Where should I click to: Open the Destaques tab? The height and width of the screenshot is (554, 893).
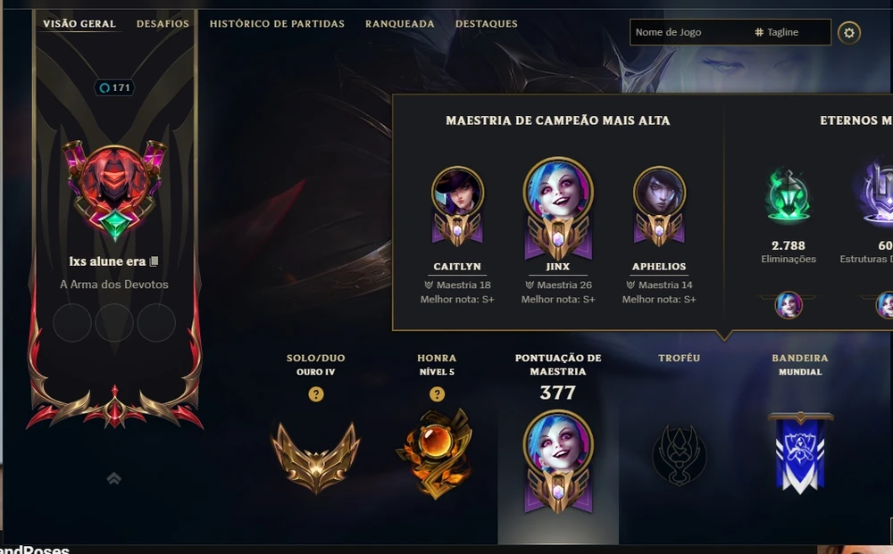point(487,24)
